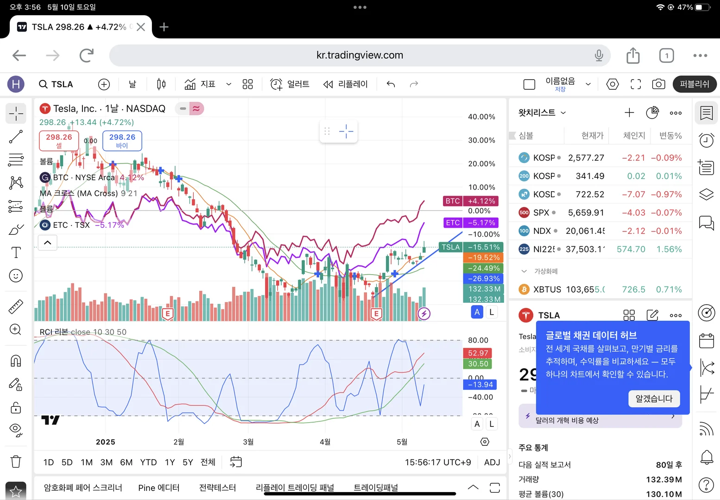Select the 6M time range
The image size is (720, 500).
[x=126, y=462]
